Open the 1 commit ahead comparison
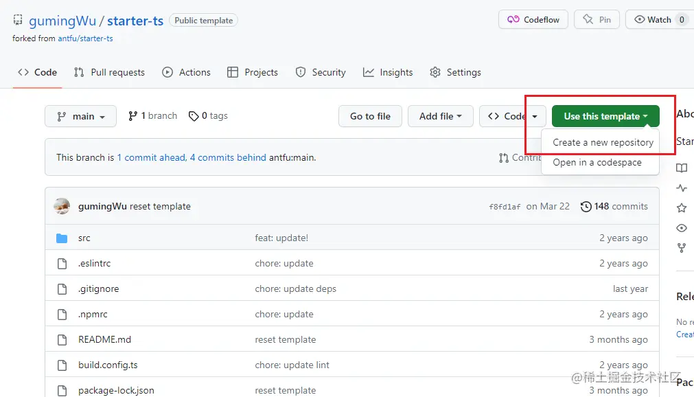 [x=151, y=157]
